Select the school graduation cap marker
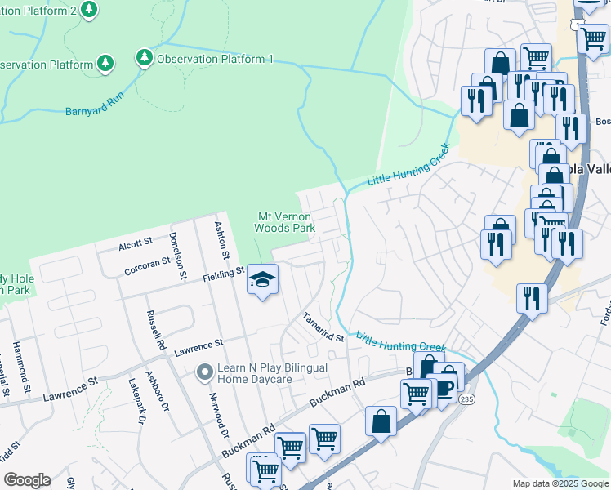The height and width of the screenshot is (490, 611). (262, 280)
